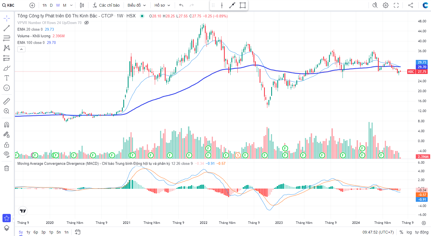Toggle the favorites star toolbar
This screenshot has height=236, width=431.
click(7, 218)
